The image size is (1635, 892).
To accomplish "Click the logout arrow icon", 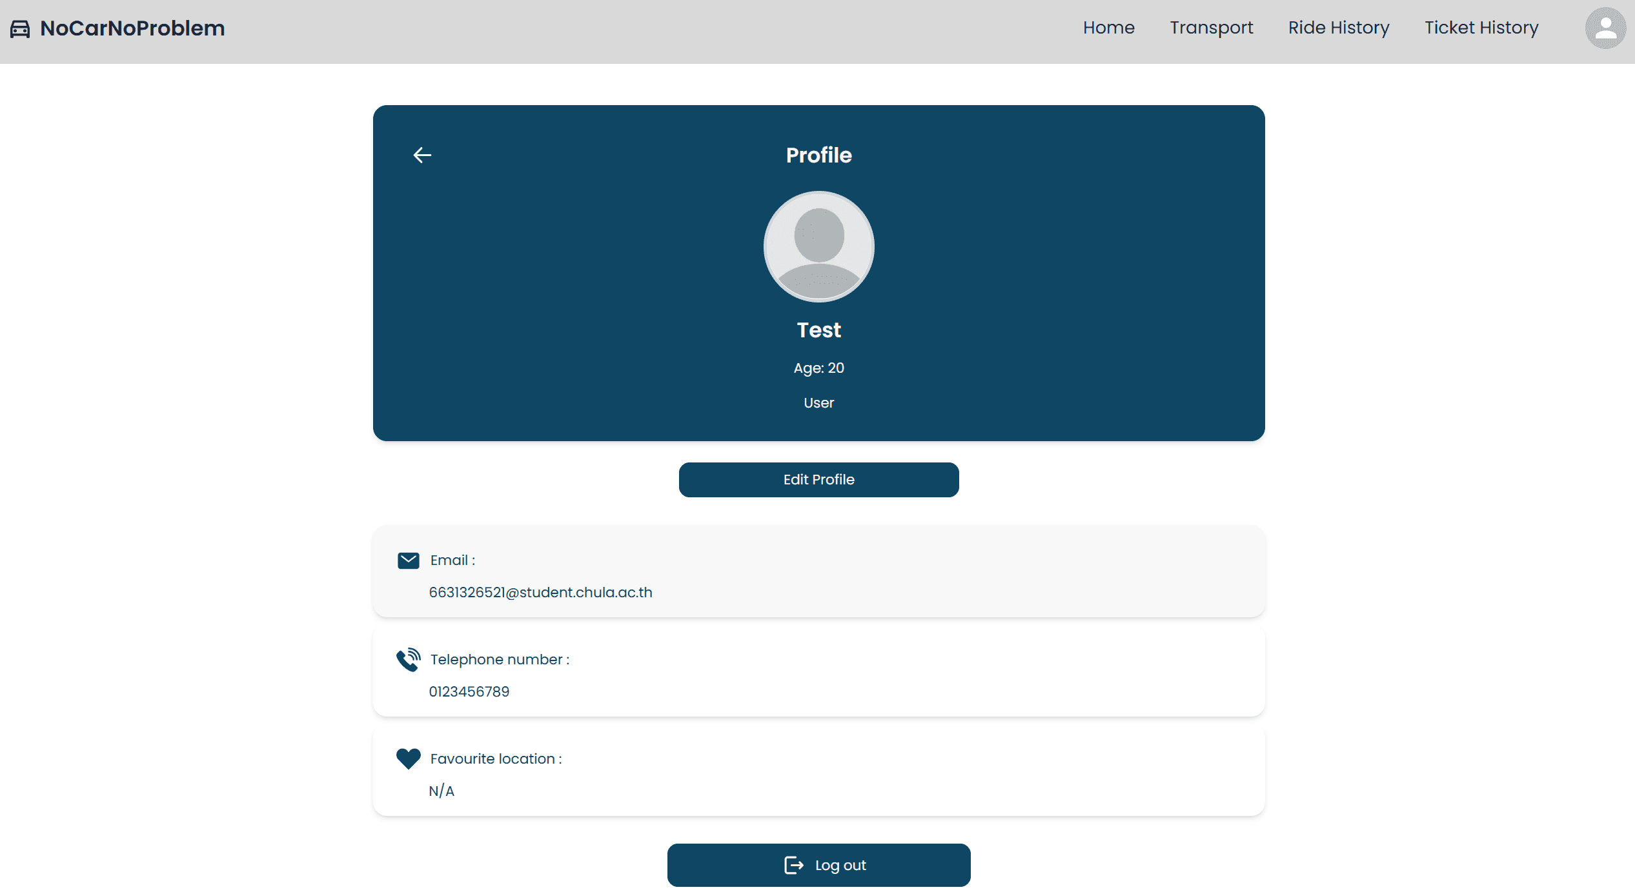I will [x=794, y=865].
